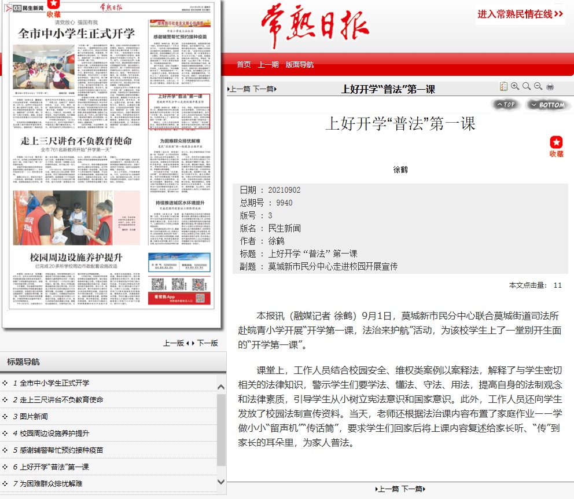Viewport: 574px width, 499px height.
Task: Click the 看常熟App red banner on the preview
Action: tap(179, 298)
